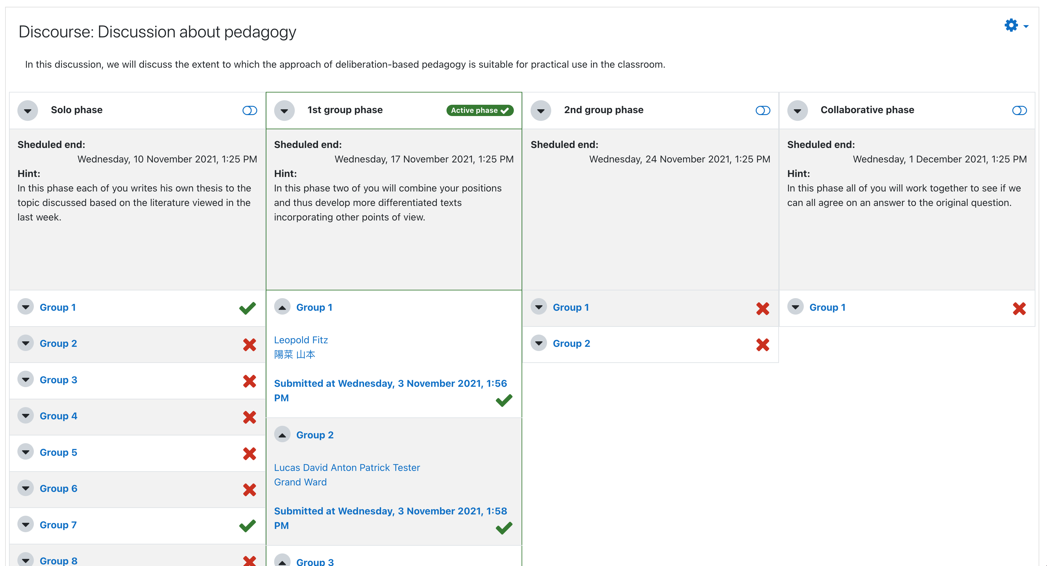Click the Active phase badge

pyautogui.click(x=480, y=110)
